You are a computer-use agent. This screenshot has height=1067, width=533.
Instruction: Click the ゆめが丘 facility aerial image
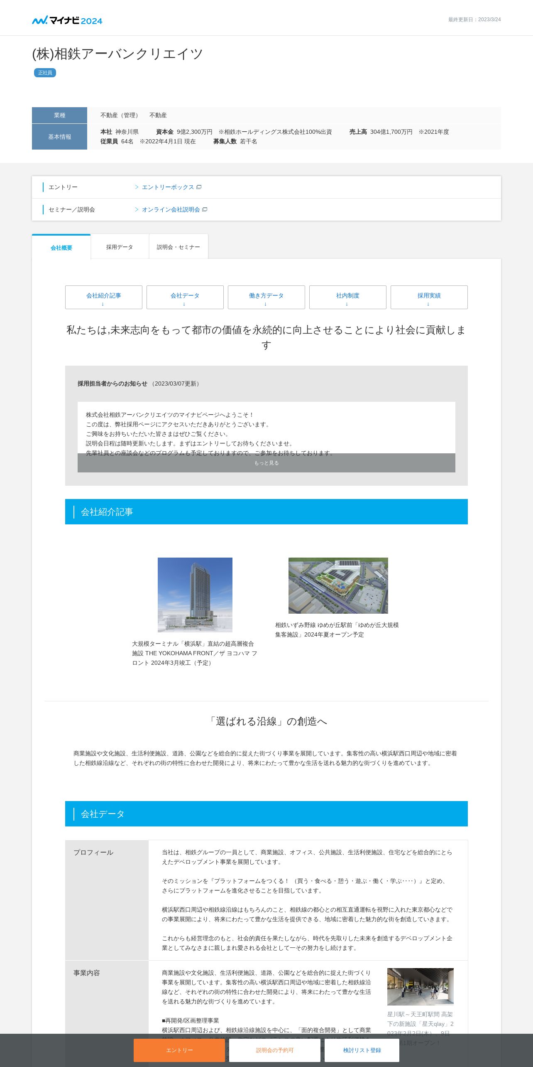(338, 585)
